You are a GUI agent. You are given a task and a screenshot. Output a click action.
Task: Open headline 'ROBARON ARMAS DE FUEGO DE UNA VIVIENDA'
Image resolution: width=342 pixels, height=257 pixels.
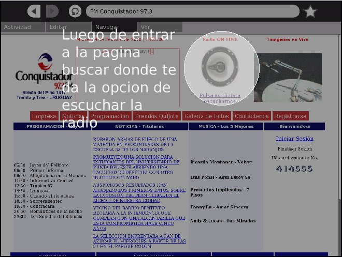pos(135,144)
